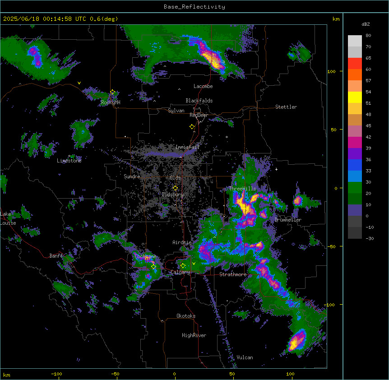Click the Olds label
Screen dimensions: 389x380
point(175,178)
